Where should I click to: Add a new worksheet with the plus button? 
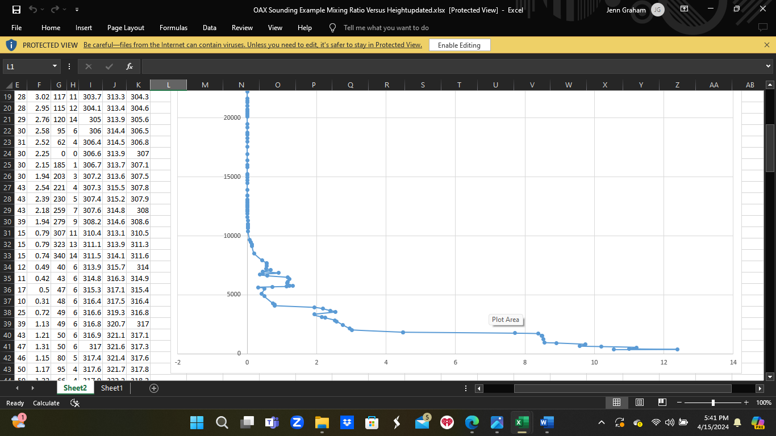pos(153,388)
